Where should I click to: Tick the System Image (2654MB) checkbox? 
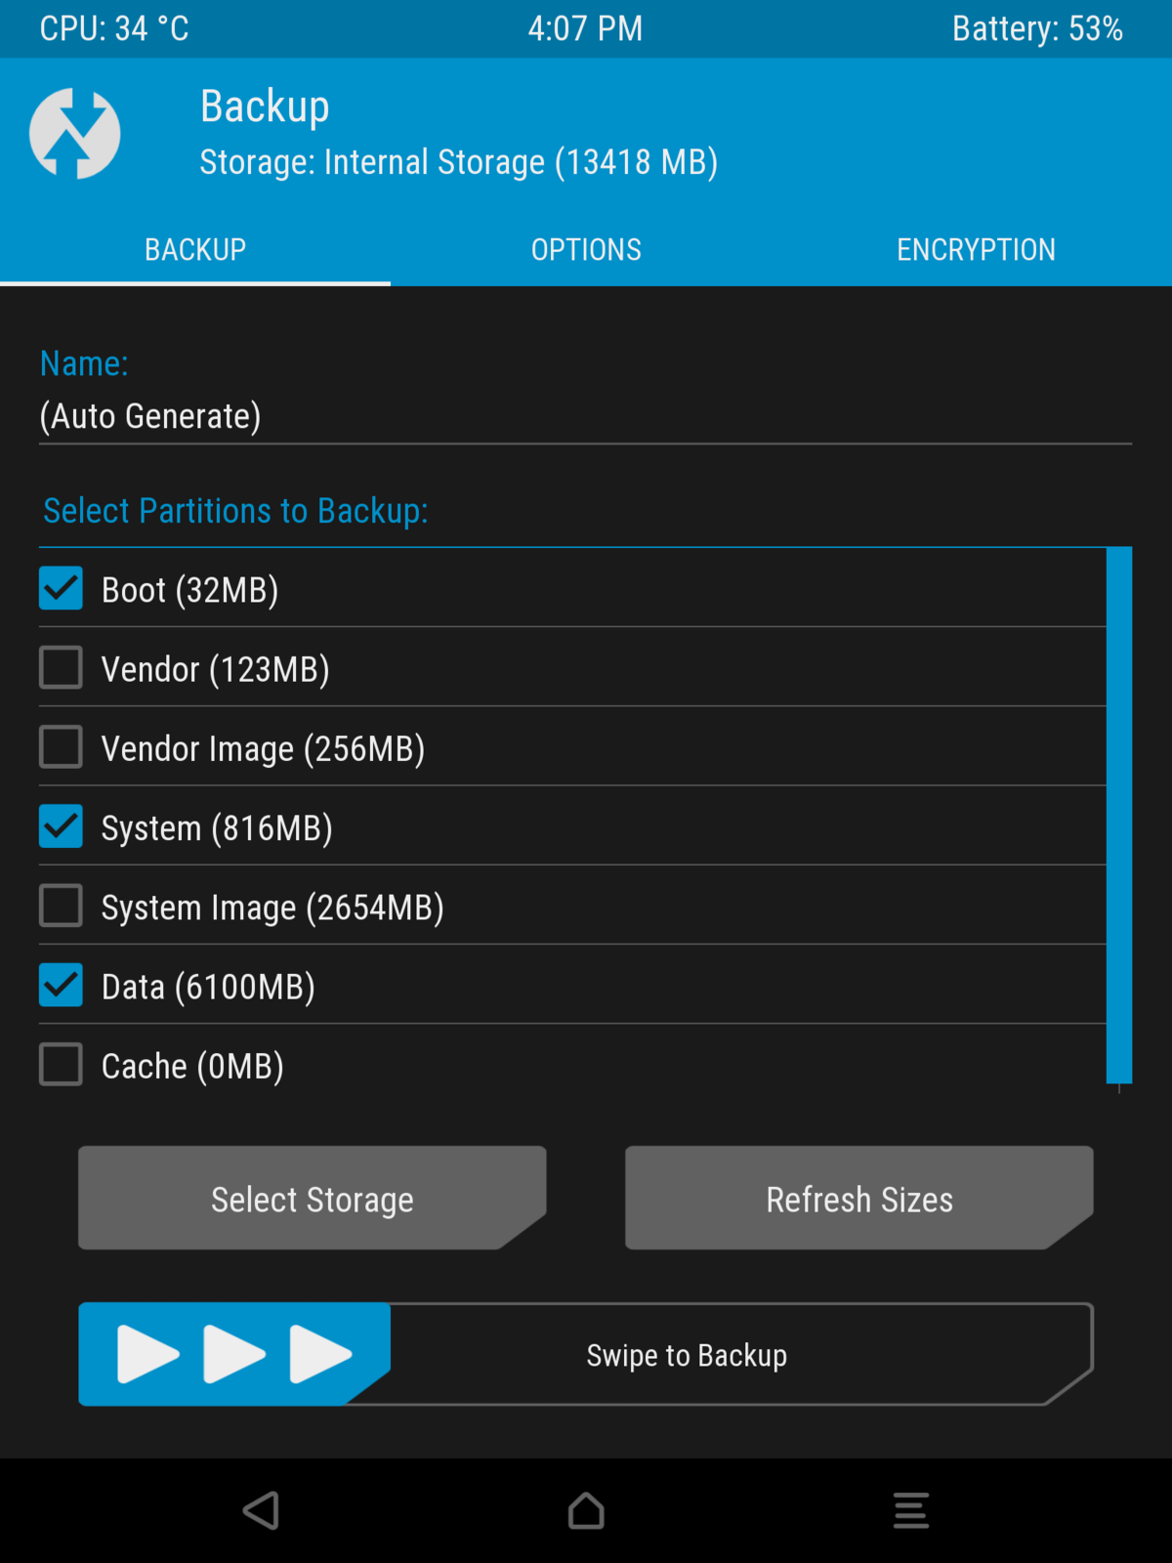pos(61,906)
